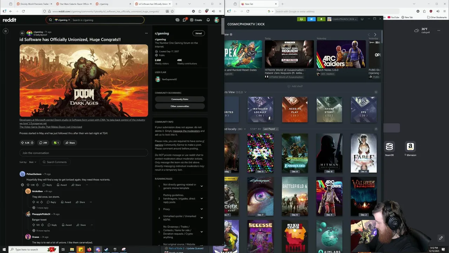Screen dimensions: 449x253
Task: Open the SHORT STORY collection
Action: pyautogui.click(x=329, y=110)
